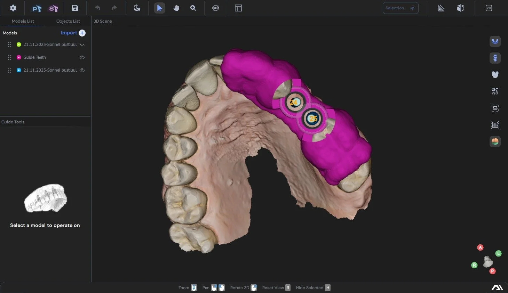The image size is (508, 293).
Task: Activate the Zoom magnifier tool
Action: point(193,8)
